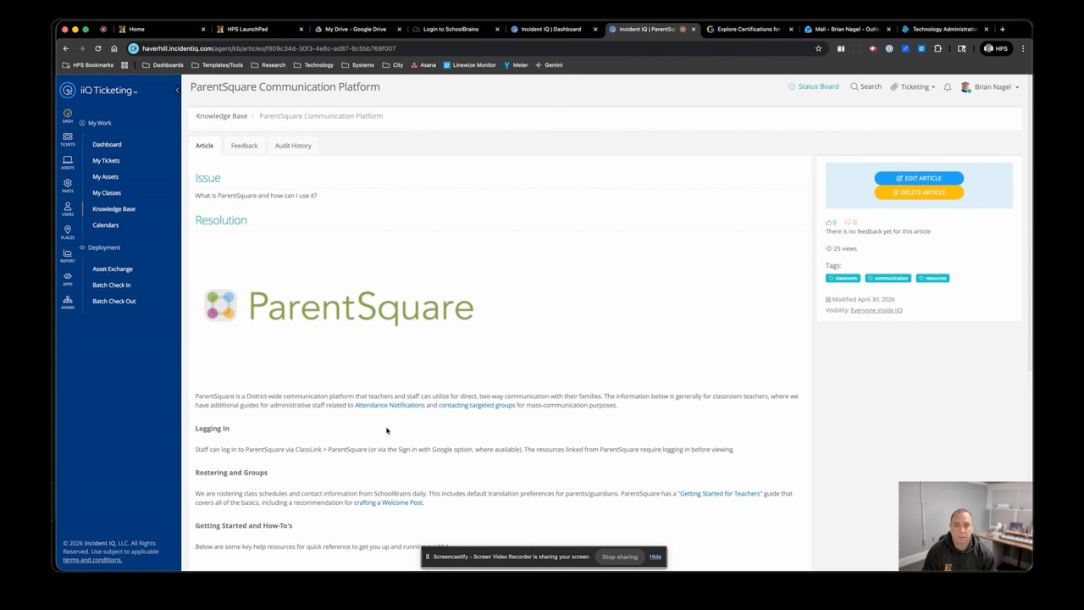Screen dimensions: 1084x610
Task: Switch to the Audit History tab
Action: 293,146
